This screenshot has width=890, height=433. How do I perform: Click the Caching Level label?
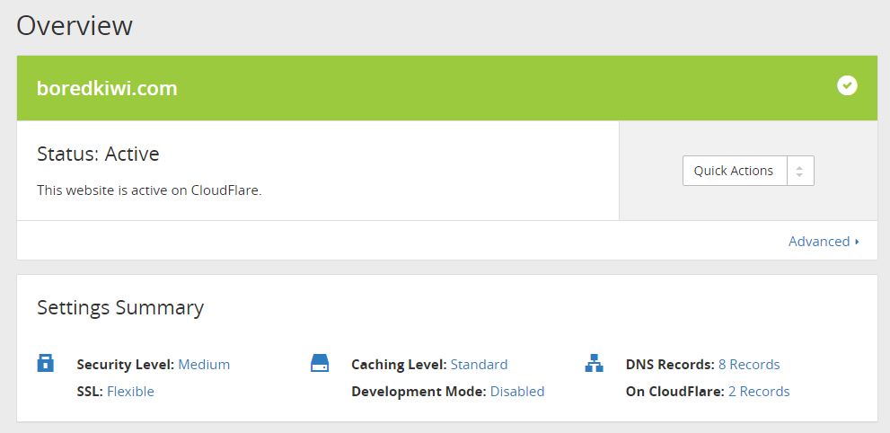click(399, 365)
